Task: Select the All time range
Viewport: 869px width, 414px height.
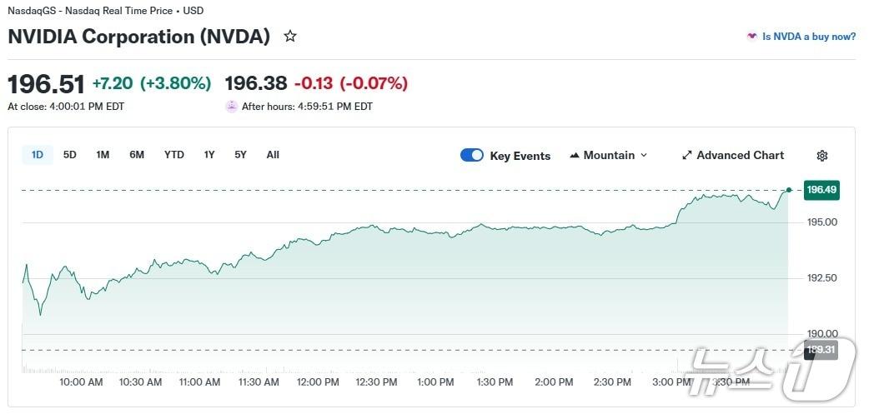Action: coord(273,155)
